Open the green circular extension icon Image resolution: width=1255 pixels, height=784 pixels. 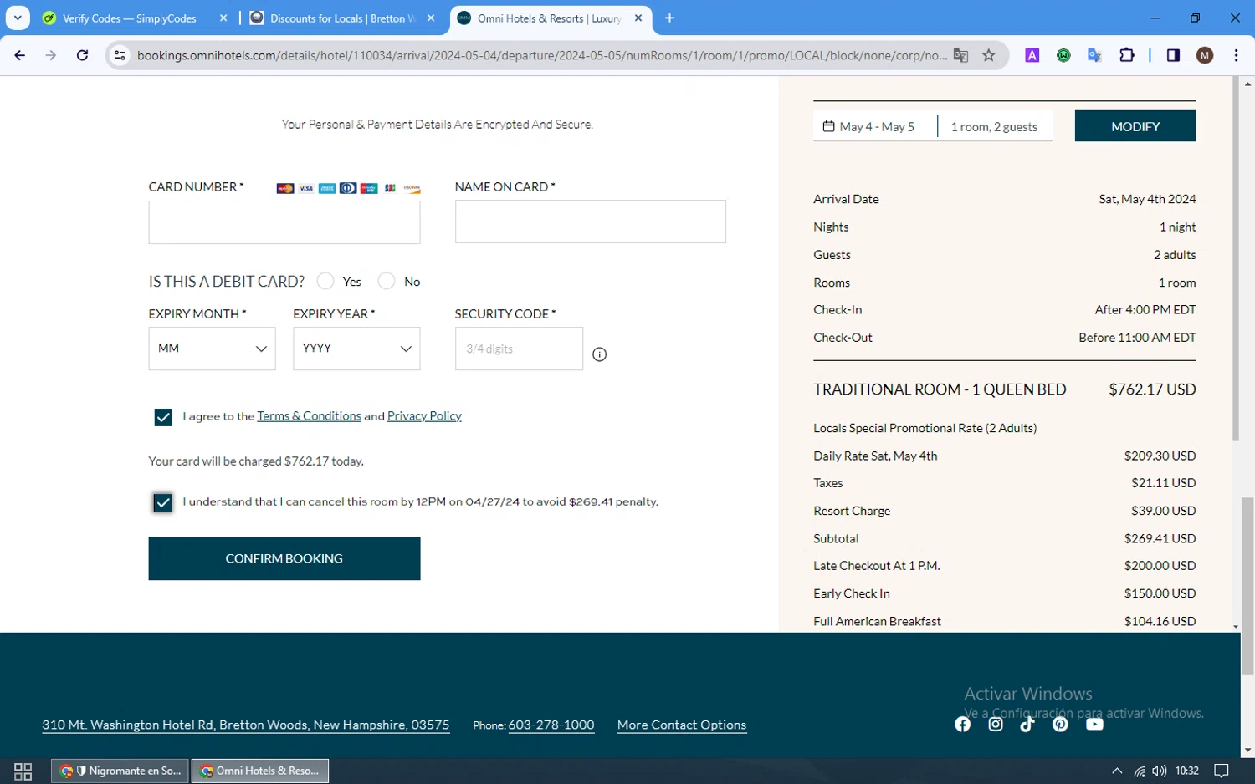click(x=1063, y=55)
